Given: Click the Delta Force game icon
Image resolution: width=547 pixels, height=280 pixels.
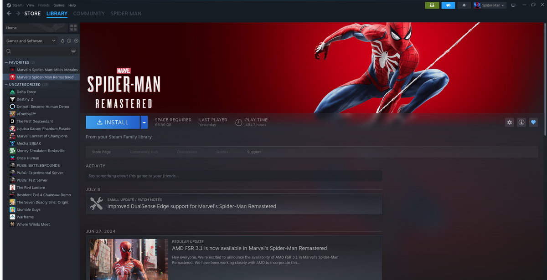Looking at the screenshot, I should pyautogui.click(x=13, y=92).
